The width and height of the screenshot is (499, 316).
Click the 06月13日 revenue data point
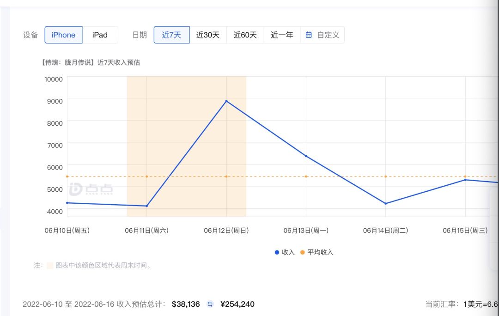[306, 156]
